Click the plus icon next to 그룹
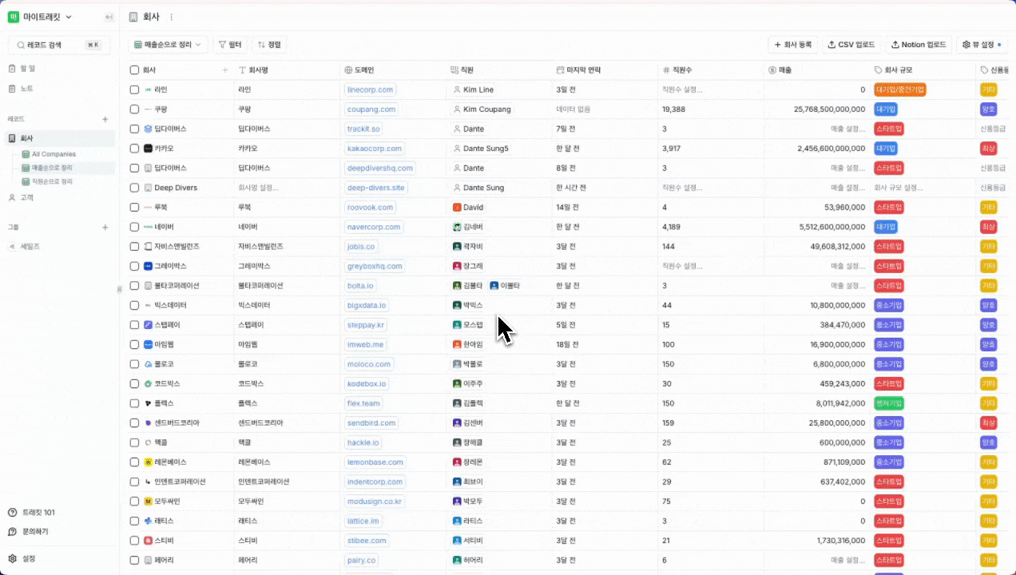 click(105, 228)
